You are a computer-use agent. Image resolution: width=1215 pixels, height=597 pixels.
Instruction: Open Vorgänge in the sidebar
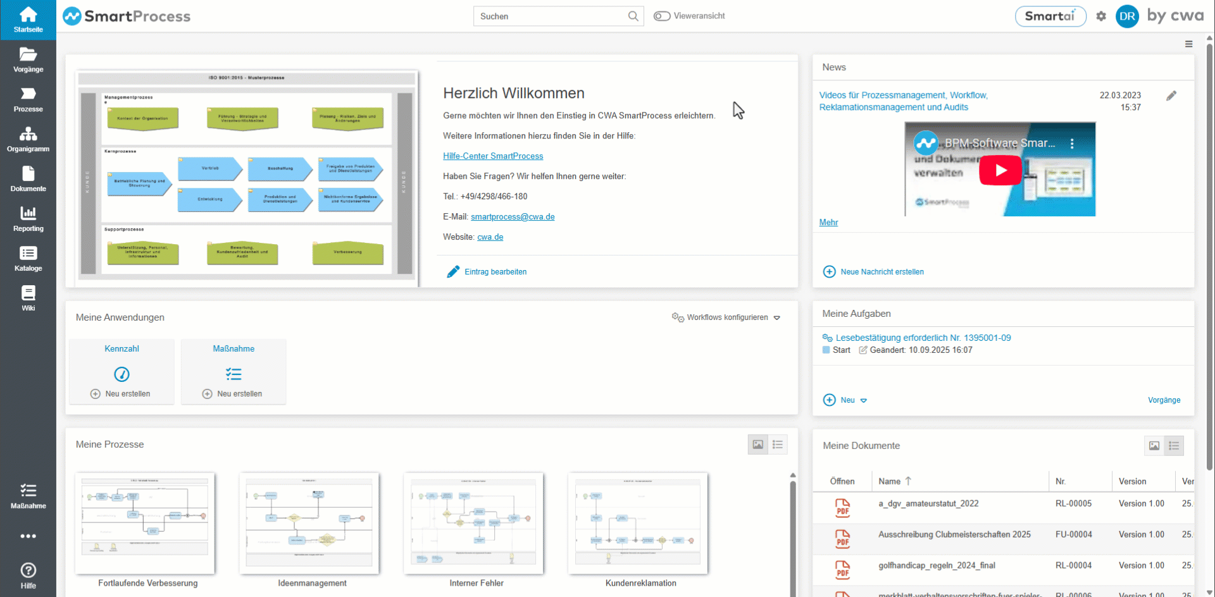tap(28, 60)
